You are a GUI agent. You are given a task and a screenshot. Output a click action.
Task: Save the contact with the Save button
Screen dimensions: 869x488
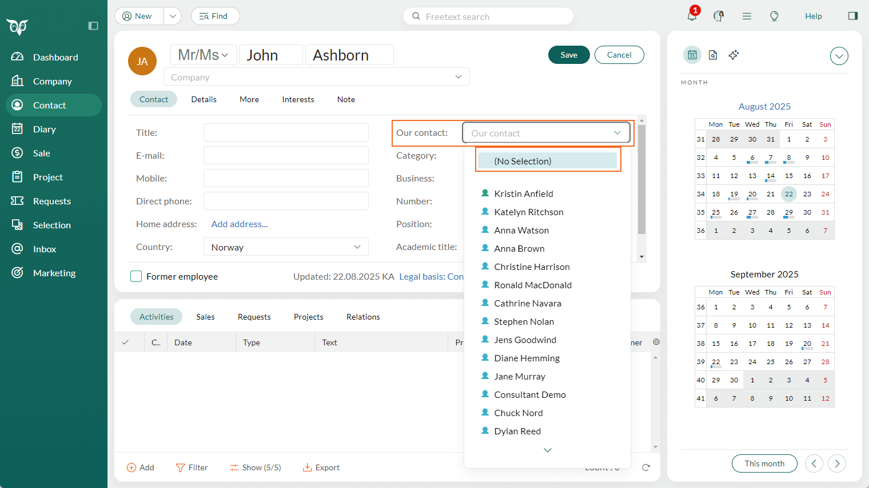pyautogui.click(x=569, y=55)
